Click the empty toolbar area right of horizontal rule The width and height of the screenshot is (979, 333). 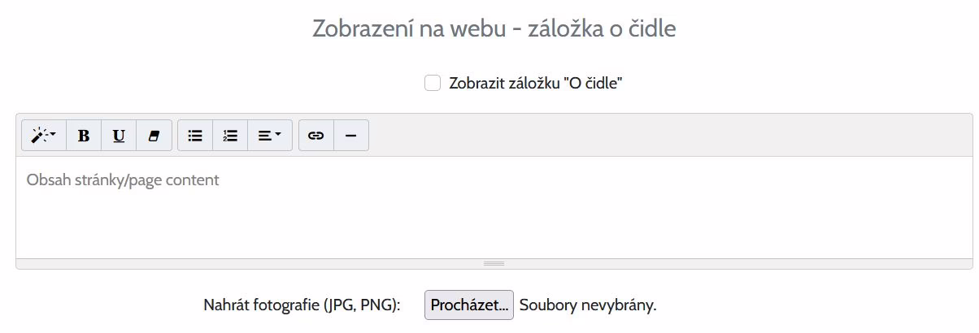[x=650, y=136]
